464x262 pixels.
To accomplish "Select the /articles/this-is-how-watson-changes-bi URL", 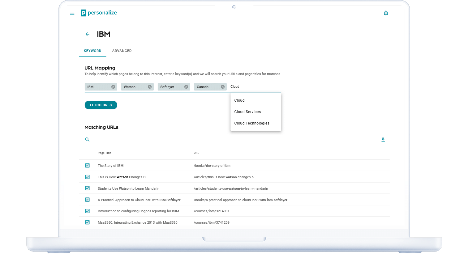I will [224, 177].
